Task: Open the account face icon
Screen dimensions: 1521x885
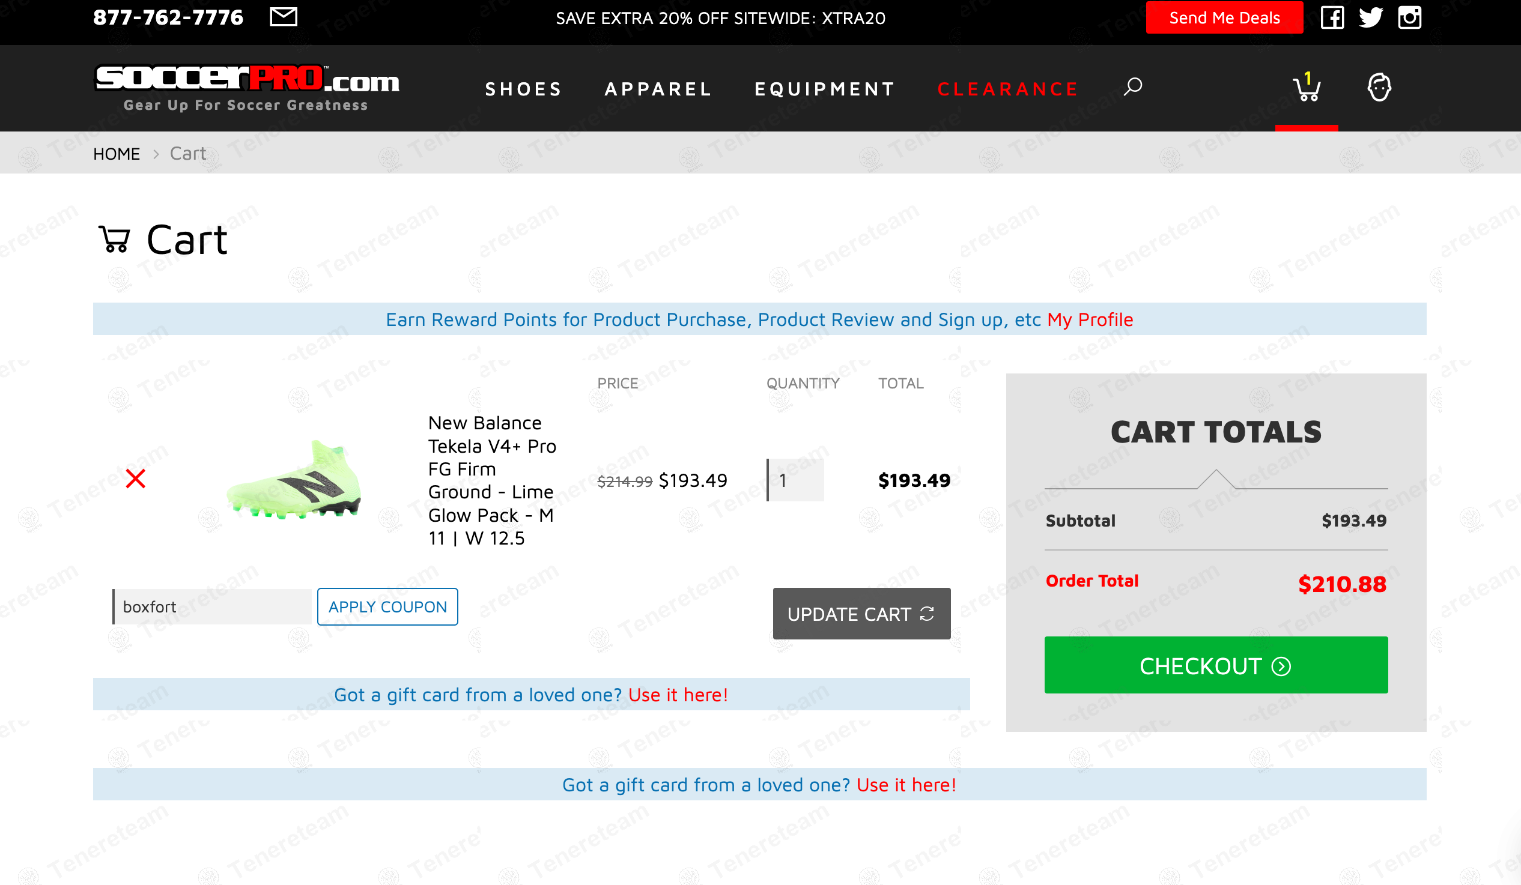Action: click(x=1379, y=88)
